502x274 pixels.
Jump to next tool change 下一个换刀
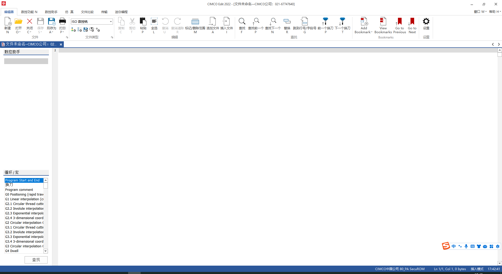coord(343,25)
